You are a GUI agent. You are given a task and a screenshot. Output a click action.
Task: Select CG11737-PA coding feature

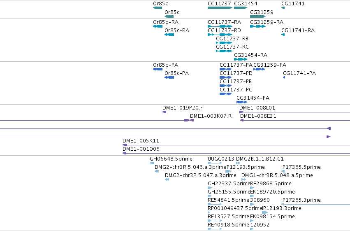pos(225,69)
